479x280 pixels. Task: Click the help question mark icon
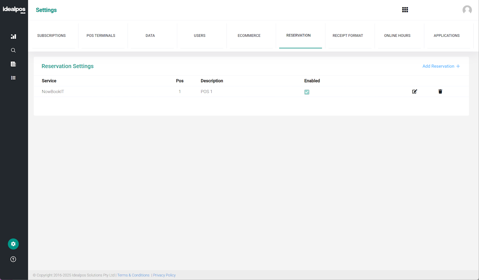coord(13,259)
